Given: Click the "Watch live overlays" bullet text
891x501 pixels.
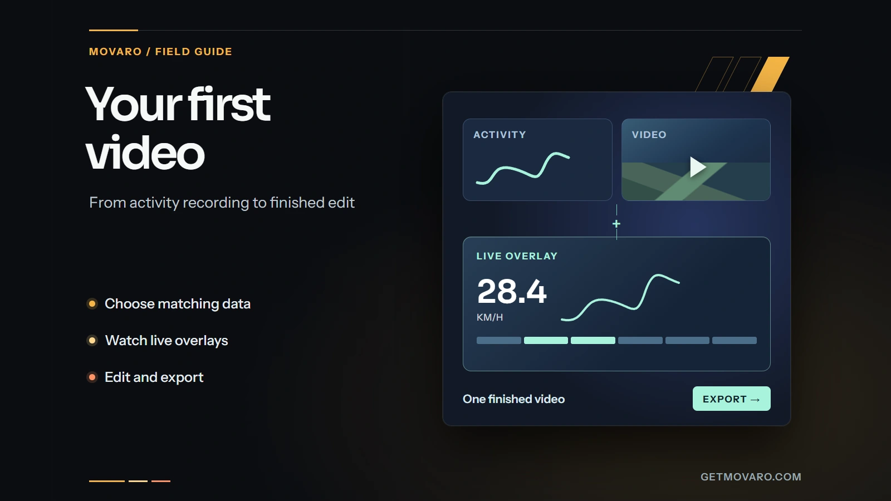Looking at the screenshot, I should [167, 341].
